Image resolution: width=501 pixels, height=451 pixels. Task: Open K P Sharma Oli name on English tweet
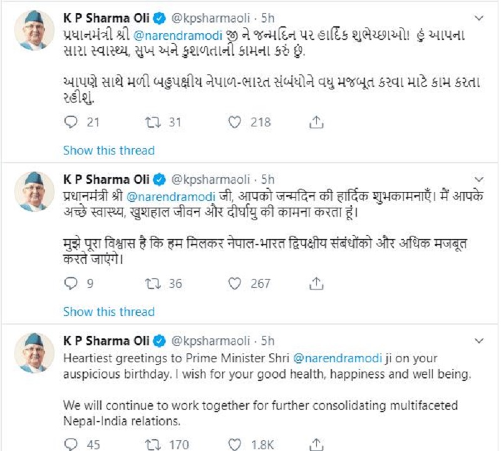(x=106, y=341)
